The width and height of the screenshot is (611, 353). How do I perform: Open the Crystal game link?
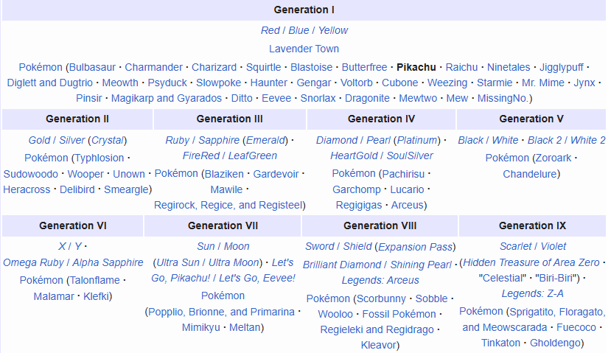[x=108, y=140]
